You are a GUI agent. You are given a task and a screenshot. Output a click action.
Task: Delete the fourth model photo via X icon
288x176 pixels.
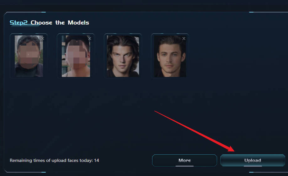pyautogui.click(x=184, y=38)
